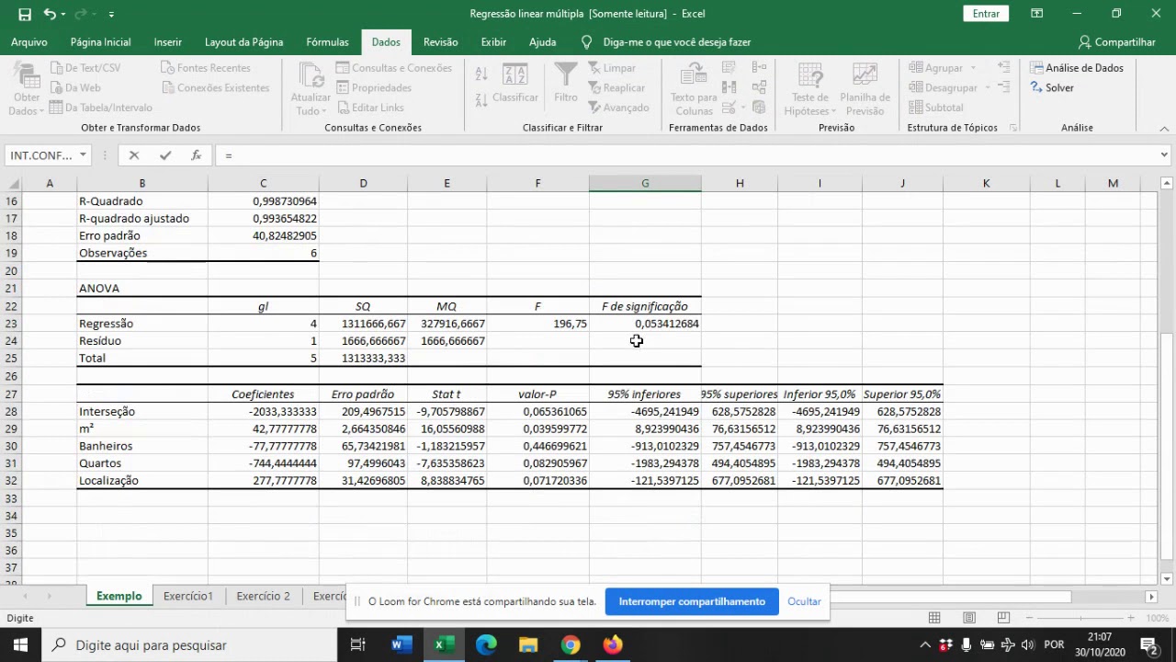Open the Desagrupar dropdown arrow
Image resolution: width=1176 pixels, height=662 pixels.
[x=988, y=88]
